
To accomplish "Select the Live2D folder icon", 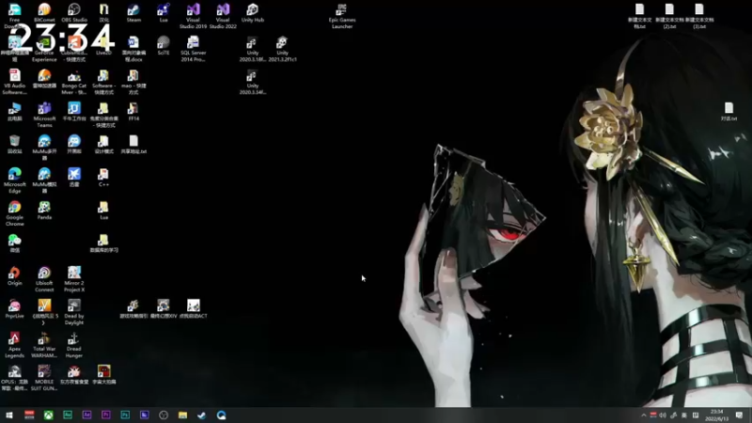I will [103, 45].
